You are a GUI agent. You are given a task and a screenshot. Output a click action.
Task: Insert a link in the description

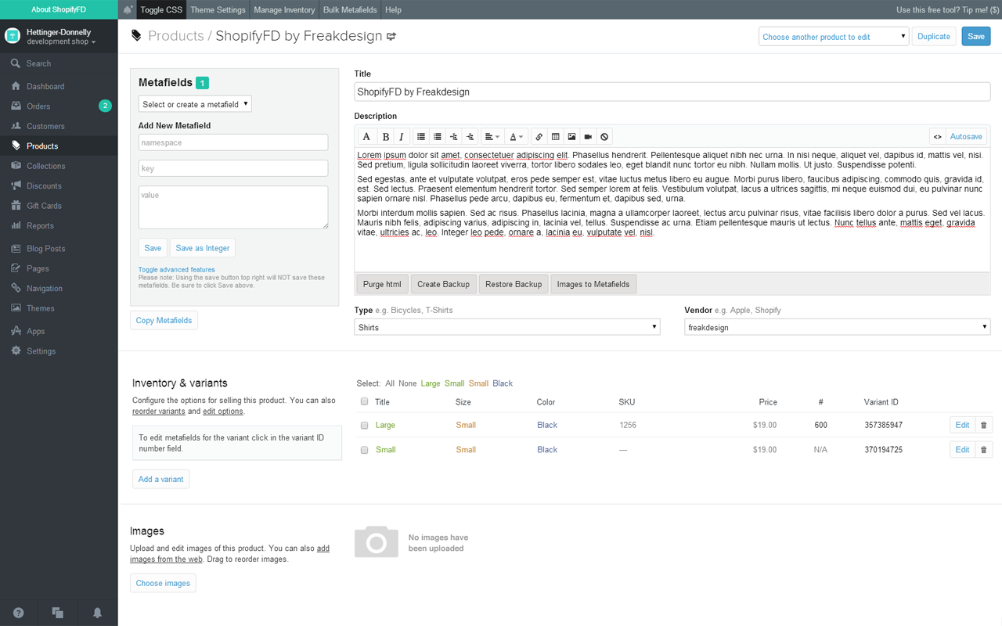pos(539,137)
